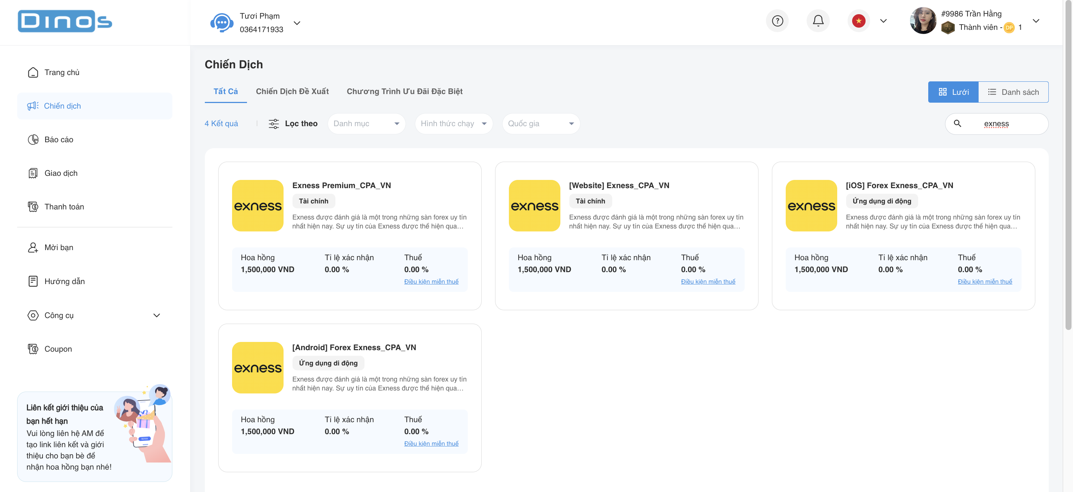
Task: Select the Chiến Dịch Đề Xuất tab
Action: 292,91
